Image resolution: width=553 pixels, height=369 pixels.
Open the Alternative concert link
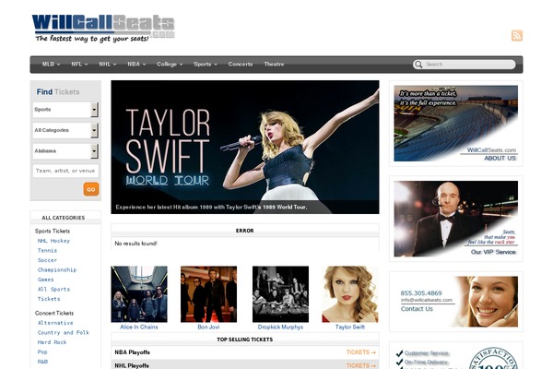(x=55, y=323)
